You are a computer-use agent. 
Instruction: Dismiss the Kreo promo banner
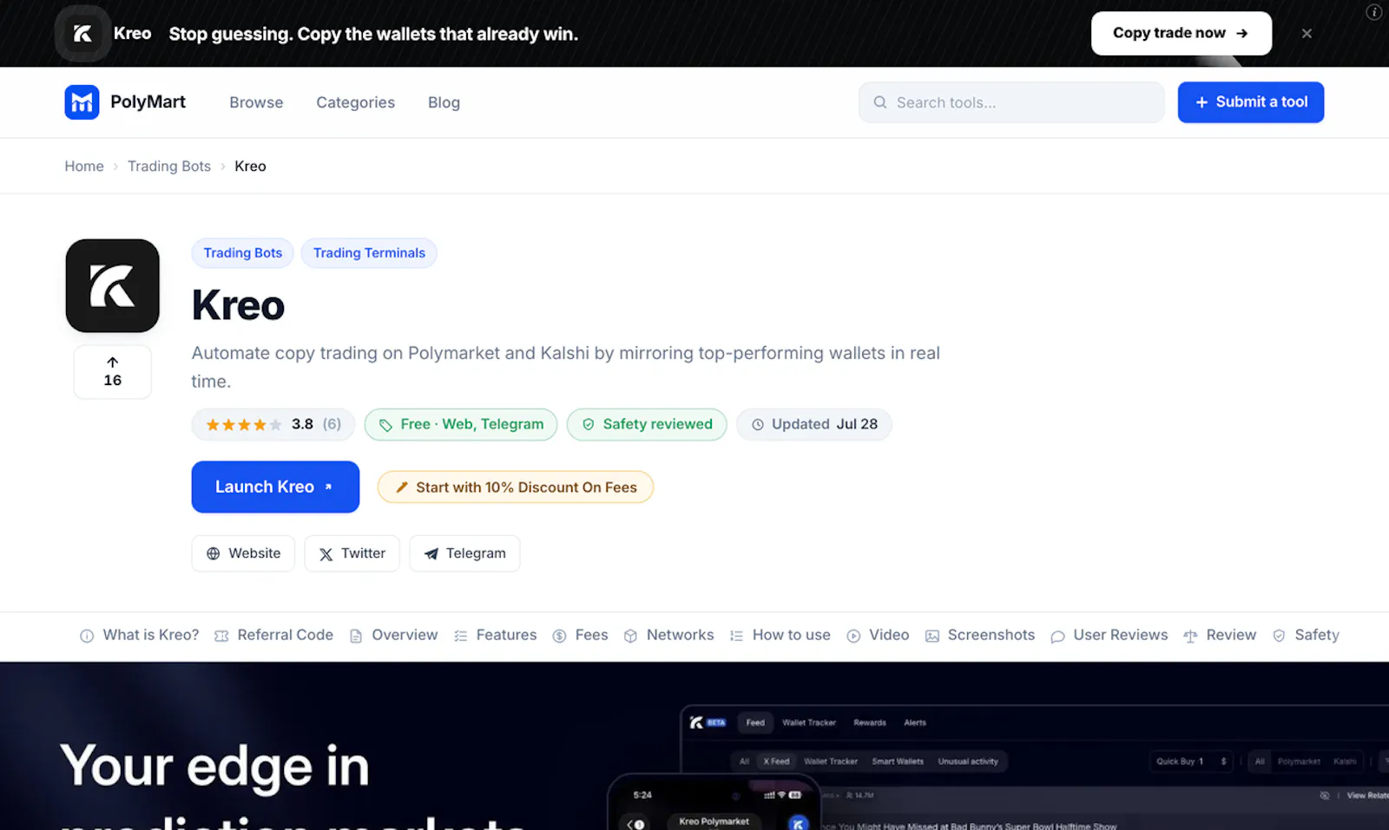coord(1307,34)
